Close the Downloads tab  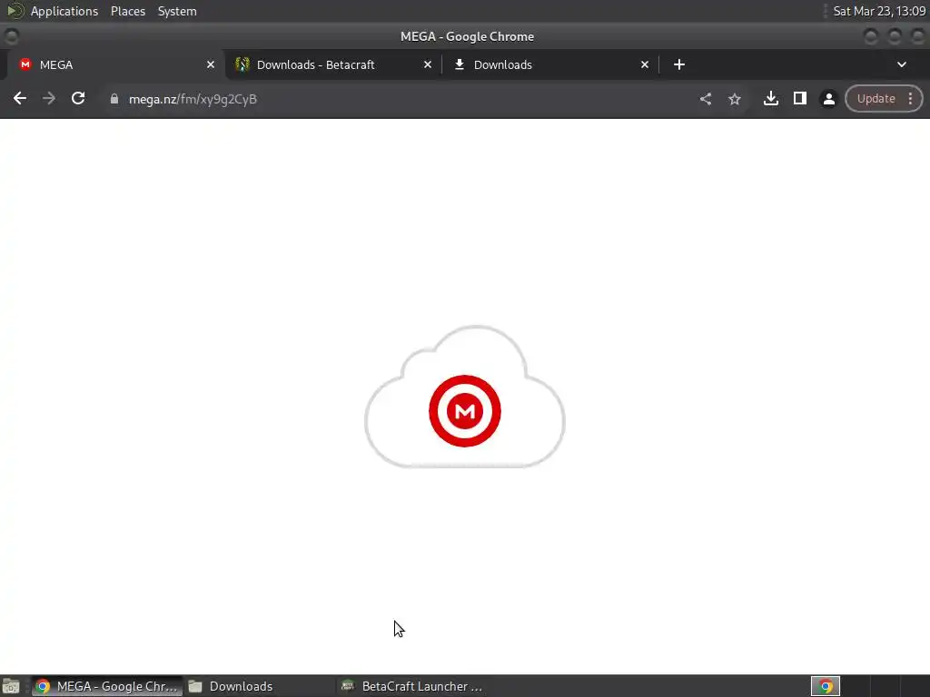645,64
